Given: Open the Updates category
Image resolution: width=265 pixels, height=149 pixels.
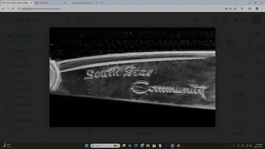Looking at the screenshot, I should pyautogui.click(x=22, y=105).
